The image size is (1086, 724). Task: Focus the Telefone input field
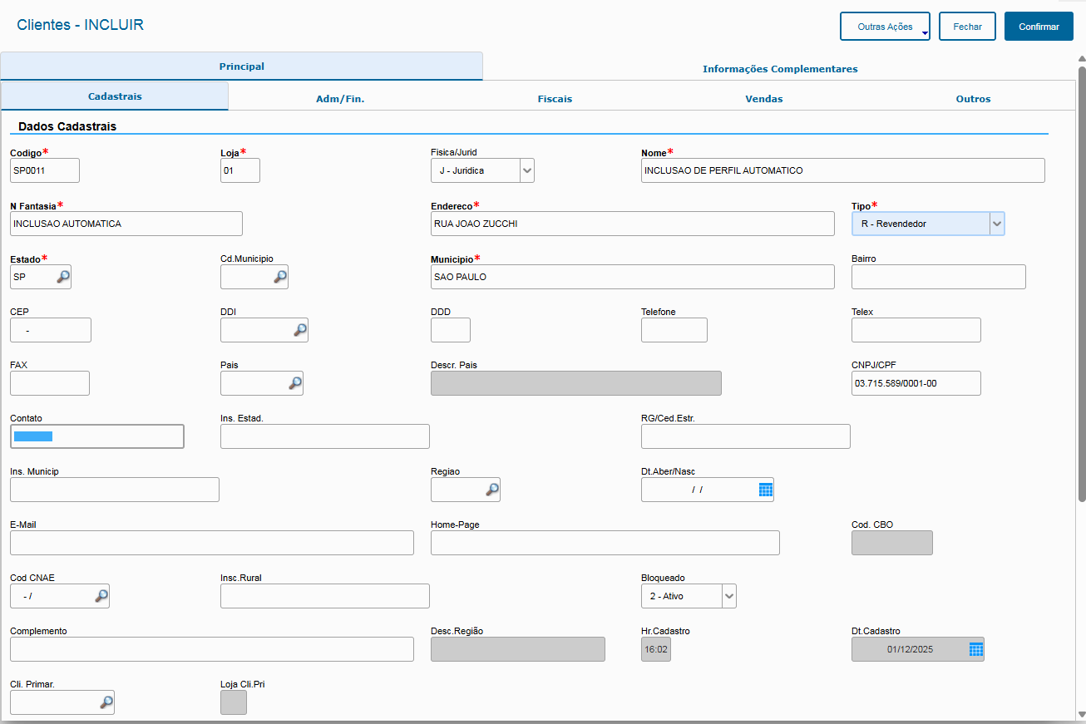674,330
